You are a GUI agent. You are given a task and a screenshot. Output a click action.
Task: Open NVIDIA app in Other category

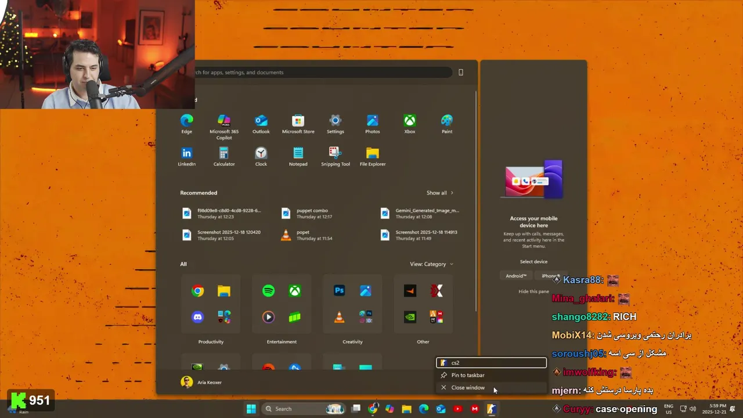point(410,317)
